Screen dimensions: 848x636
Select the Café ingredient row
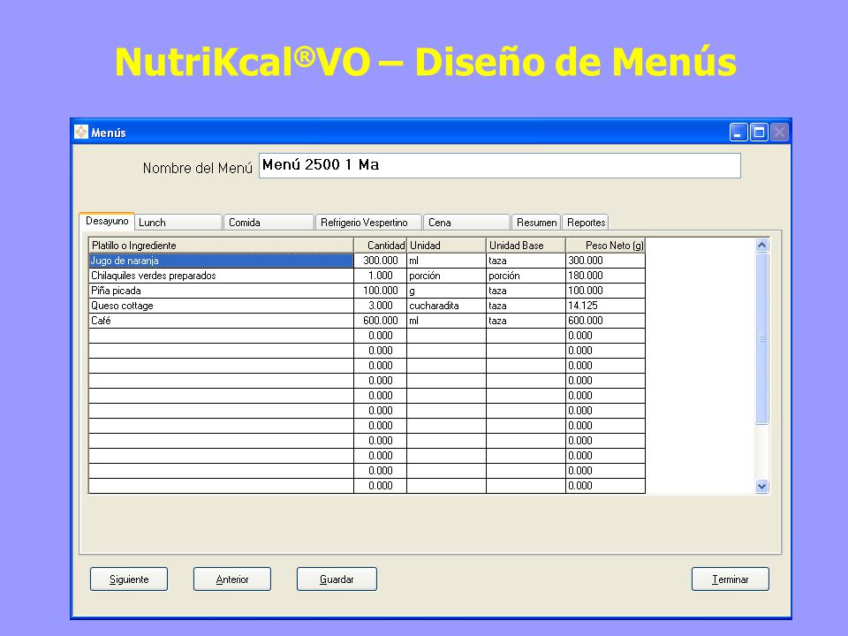(x=221, y=321)
